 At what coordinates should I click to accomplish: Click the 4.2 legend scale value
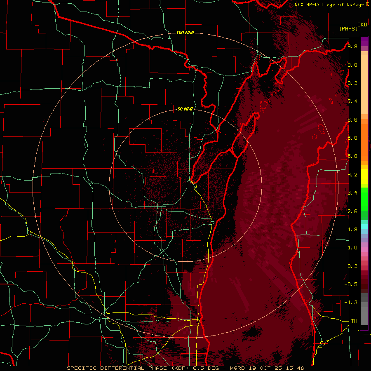[352, 175]
